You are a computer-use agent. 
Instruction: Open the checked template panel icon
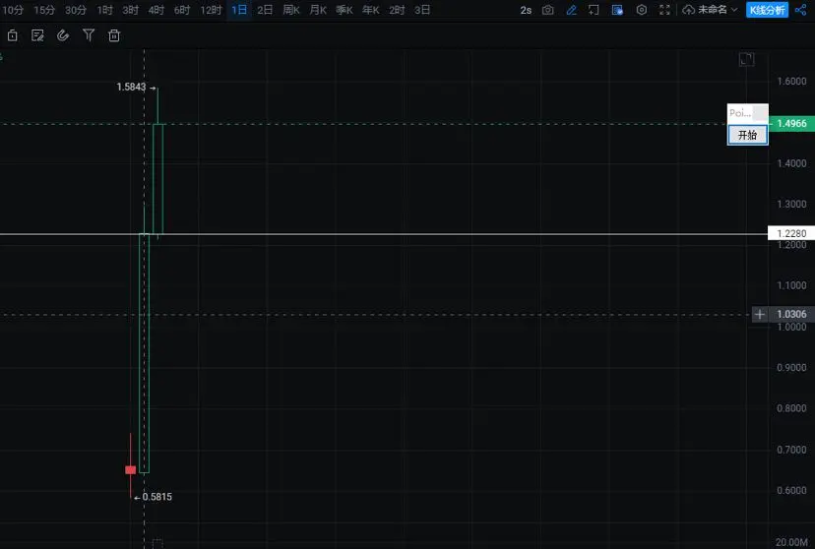(x=617, y=10)
